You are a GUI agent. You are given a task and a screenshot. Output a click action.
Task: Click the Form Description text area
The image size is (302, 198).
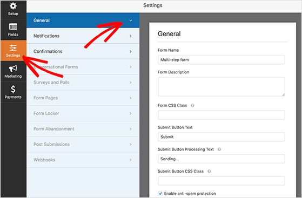pyautogui.click(x=222, y=87)
